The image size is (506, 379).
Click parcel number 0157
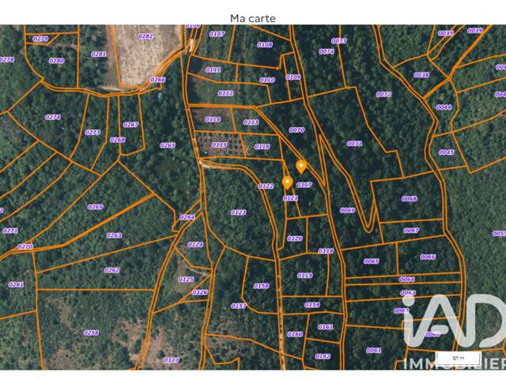(x=239, y=306)
